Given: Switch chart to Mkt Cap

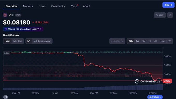Looking at the screenshot, I should (18, 41).
